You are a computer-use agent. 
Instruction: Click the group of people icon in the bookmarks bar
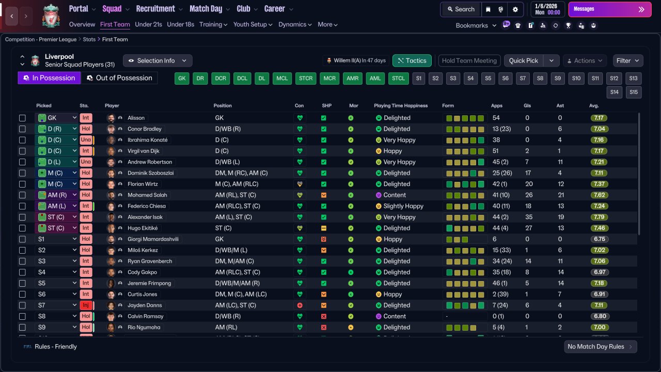tap(593, 25)
